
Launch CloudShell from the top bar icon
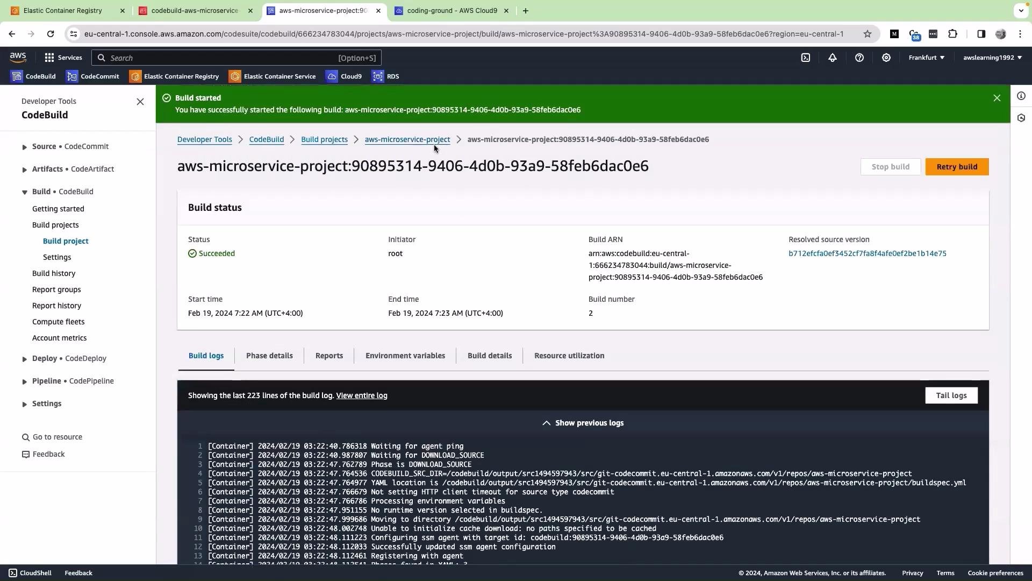[x=805, y=58]
